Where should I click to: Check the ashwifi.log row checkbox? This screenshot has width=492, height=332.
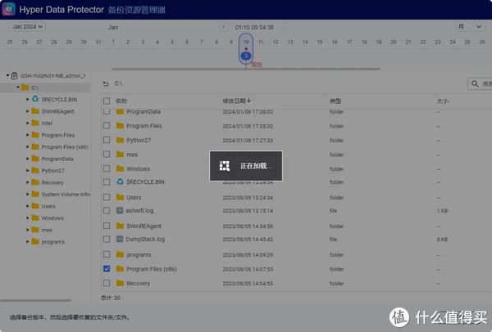[x=107, y=210]
